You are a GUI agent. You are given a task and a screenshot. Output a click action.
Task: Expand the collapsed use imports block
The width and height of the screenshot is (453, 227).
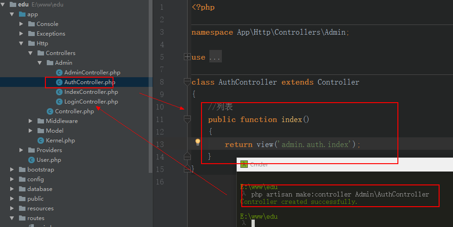pos(187,57)
